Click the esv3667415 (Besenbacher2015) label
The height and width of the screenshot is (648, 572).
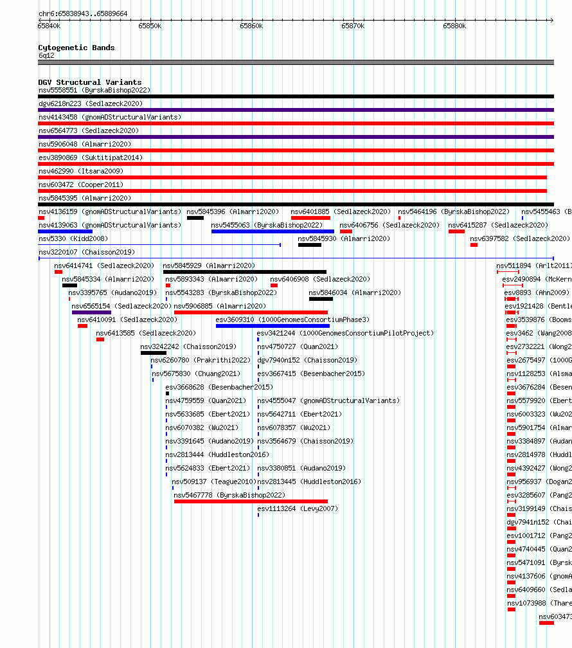tap(311, 373)
